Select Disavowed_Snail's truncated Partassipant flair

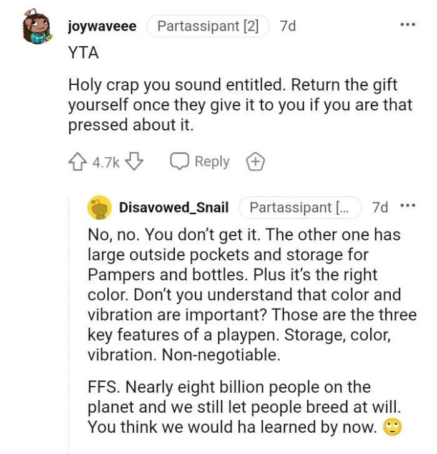[x=300, y=207]
